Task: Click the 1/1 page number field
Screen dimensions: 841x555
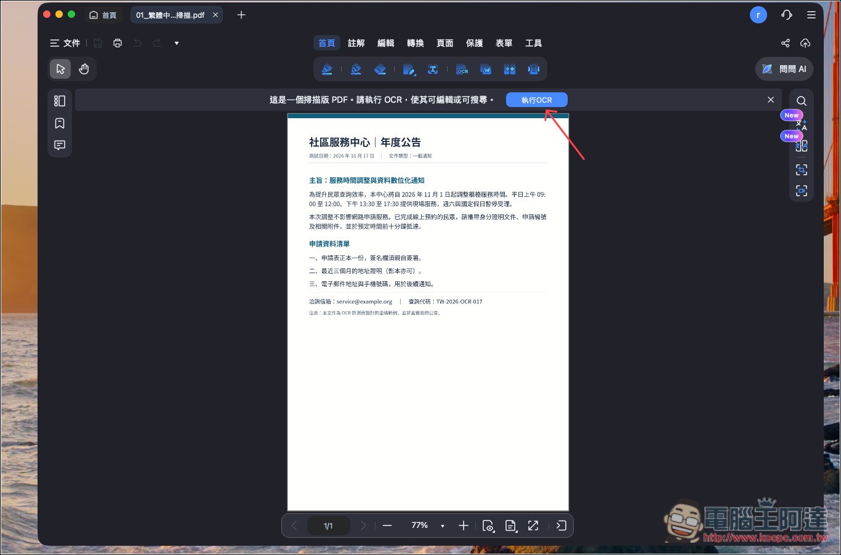Action: point(328,525)
